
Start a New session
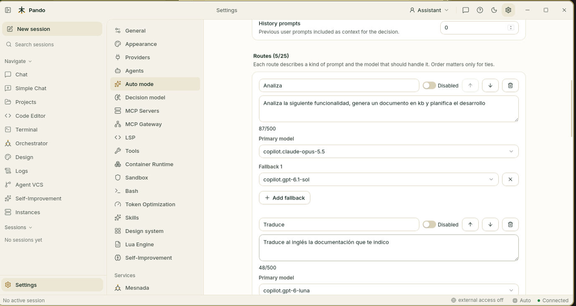(52, 29)
